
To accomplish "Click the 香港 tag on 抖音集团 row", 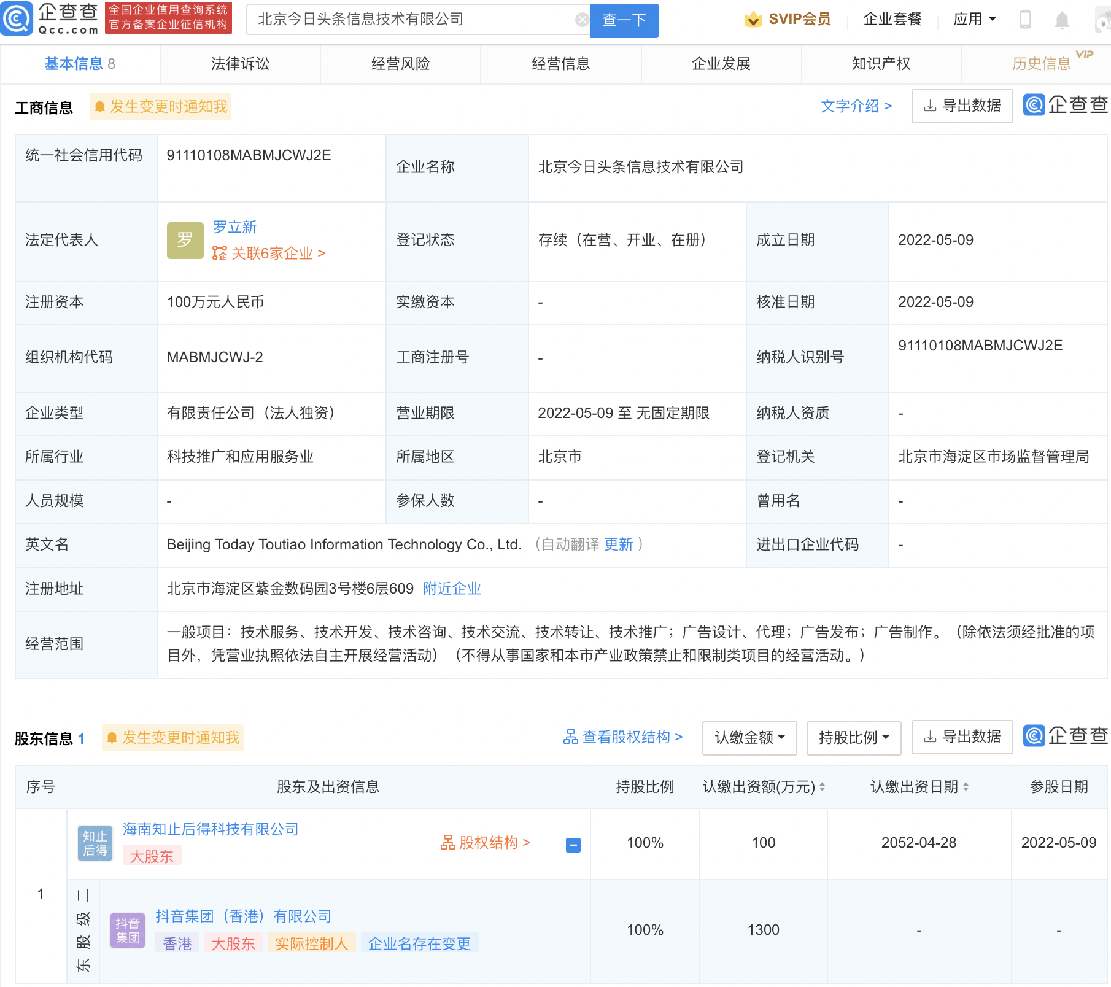I will pos(177,943).
